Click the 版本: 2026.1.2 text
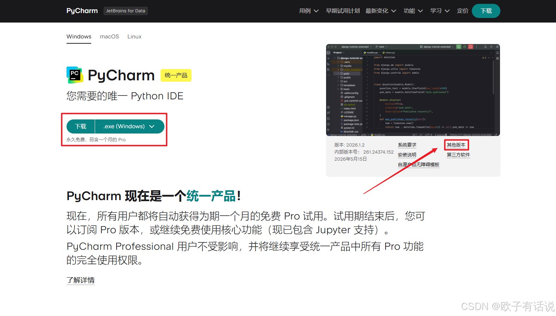 [x=349, y=145]
